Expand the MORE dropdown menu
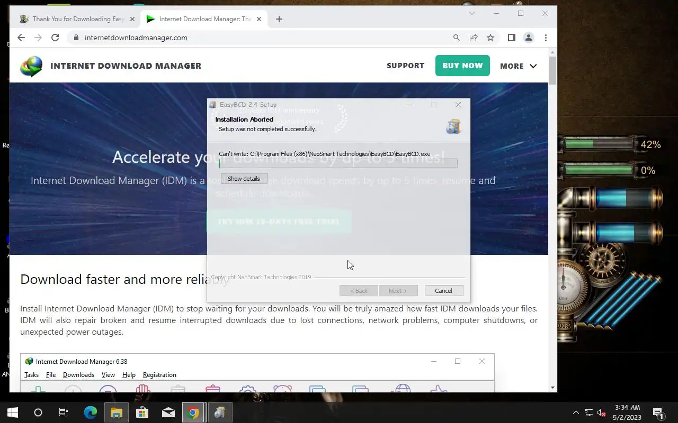The width and height of the screenshot is (678, 423). coord(518,66)
